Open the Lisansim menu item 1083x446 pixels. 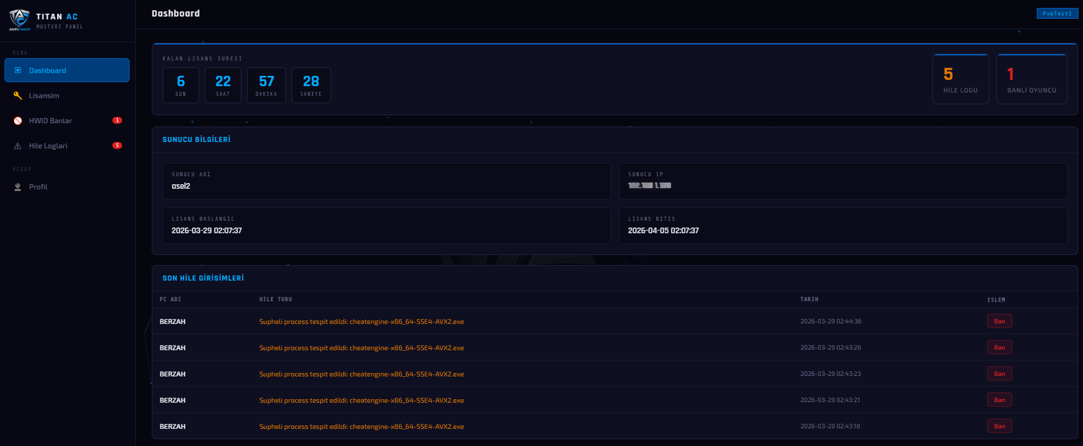pos(67,95)
